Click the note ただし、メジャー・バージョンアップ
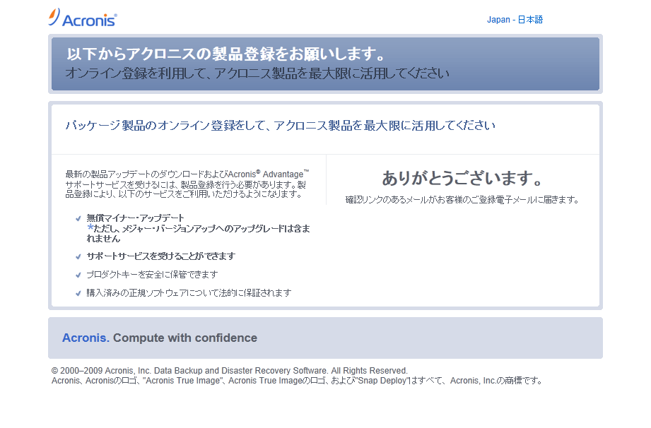Image resolution: width=651 pixels, height=428 pixels. [x=198, y=233]
